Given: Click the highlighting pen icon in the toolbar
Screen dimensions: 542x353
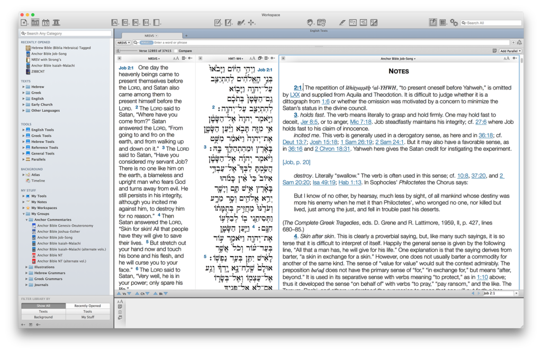Looking at the screenshot, I should [x=341, y=23].
